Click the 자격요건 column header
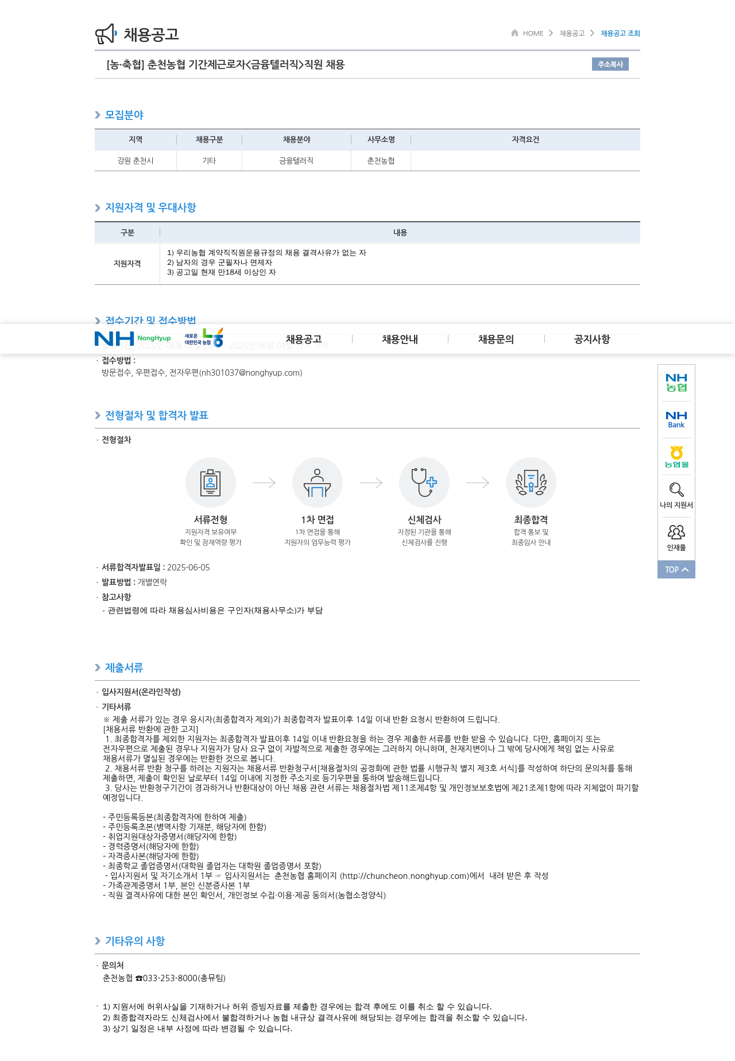 (525, 140)
